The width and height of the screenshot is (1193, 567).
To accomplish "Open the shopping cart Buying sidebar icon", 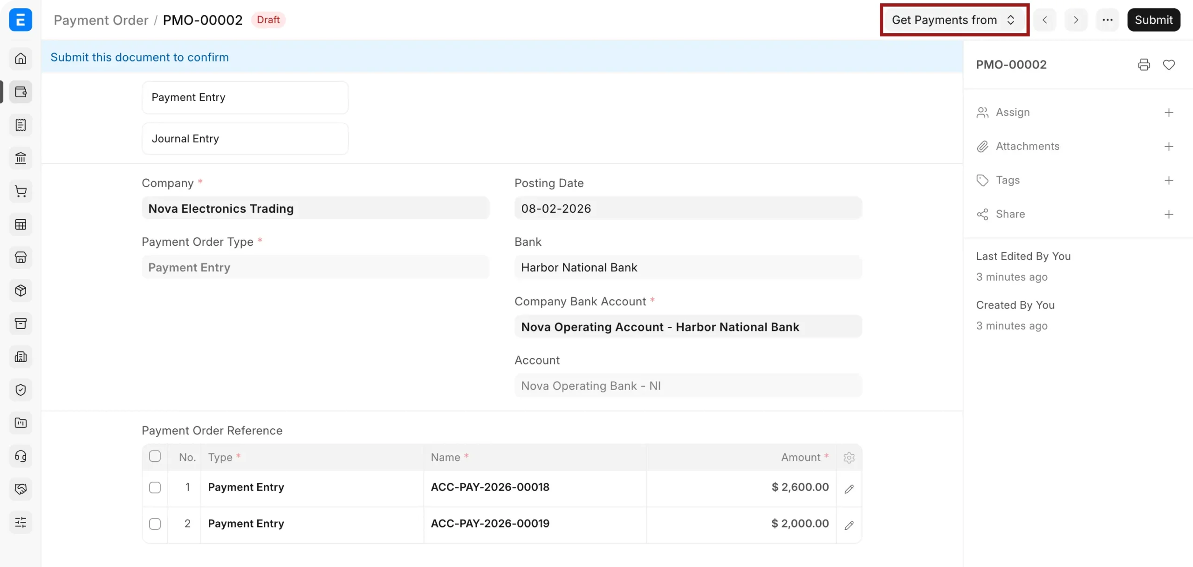I will pos(21,191).
